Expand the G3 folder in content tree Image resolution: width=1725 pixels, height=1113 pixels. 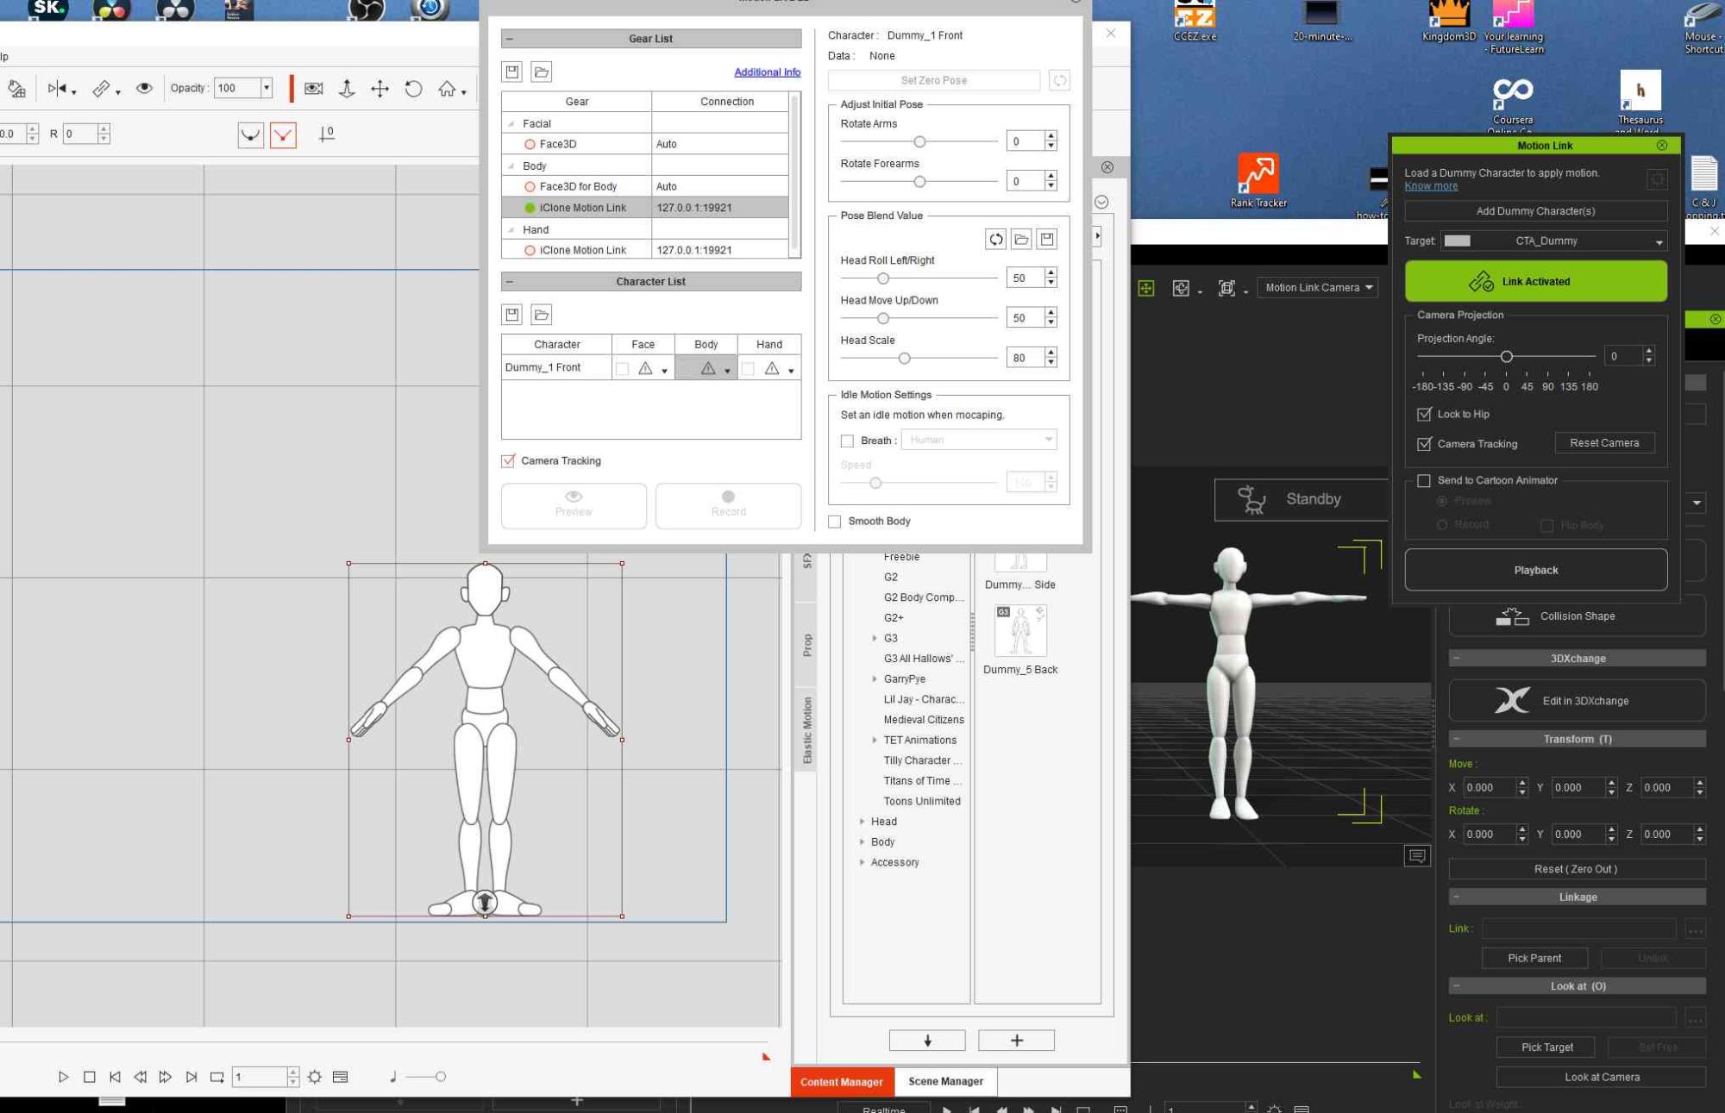(x=875, y=638)
